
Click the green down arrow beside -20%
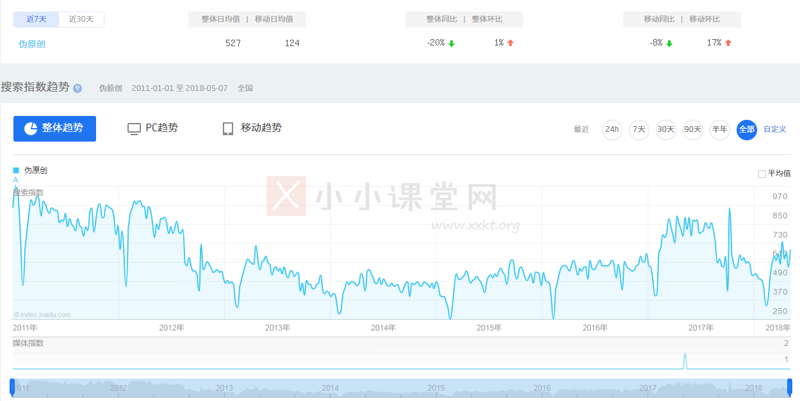[x=452, y=44]
